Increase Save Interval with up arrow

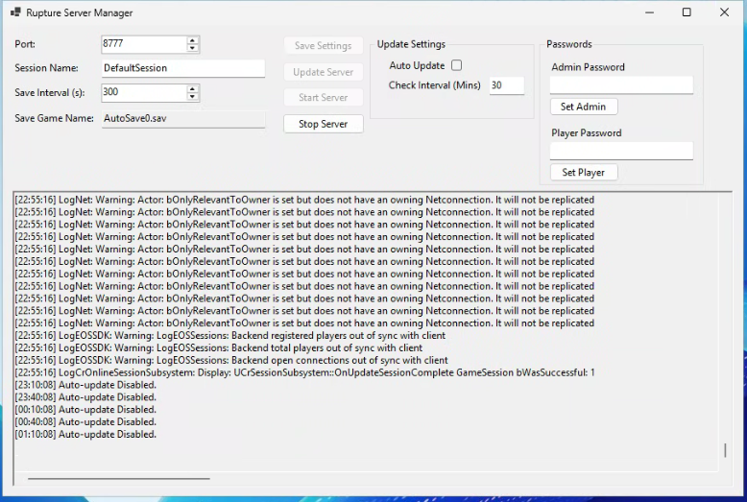[x=193, y=88]
